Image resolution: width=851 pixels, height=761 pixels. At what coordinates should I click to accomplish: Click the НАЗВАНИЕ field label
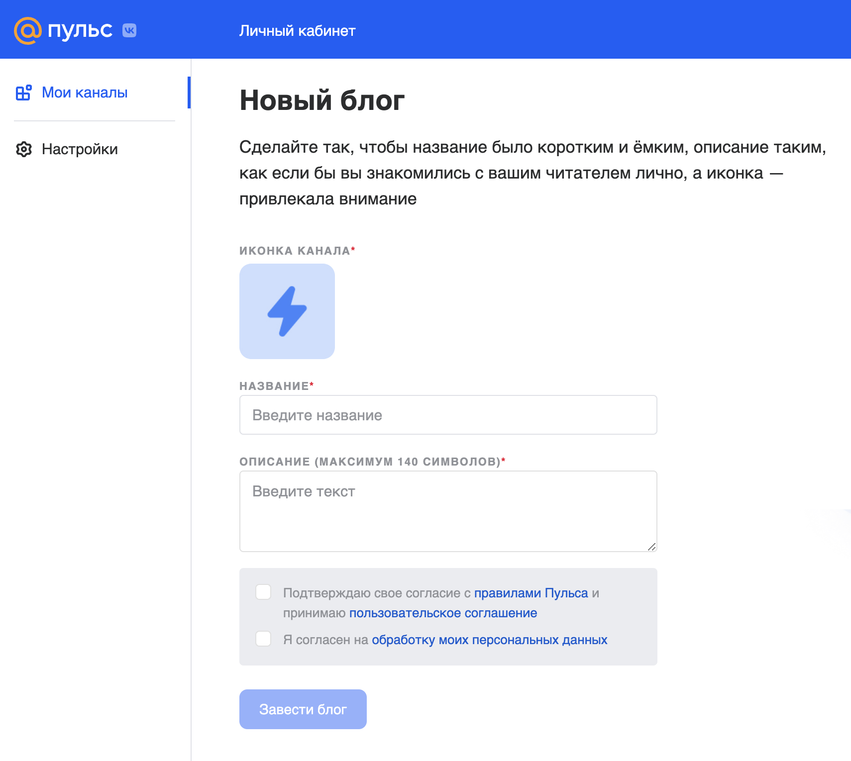click(276, 386)
